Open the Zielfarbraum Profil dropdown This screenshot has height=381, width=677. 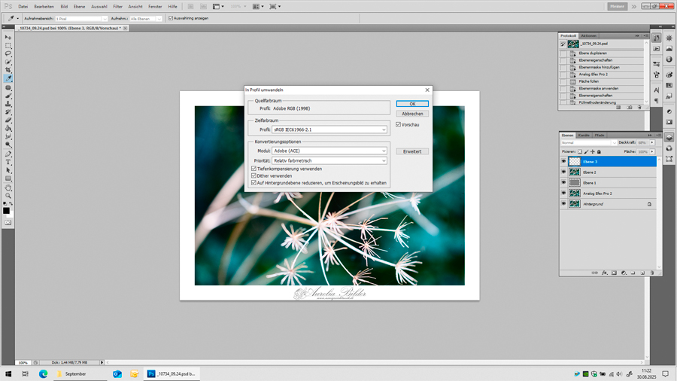pos(329,130)
